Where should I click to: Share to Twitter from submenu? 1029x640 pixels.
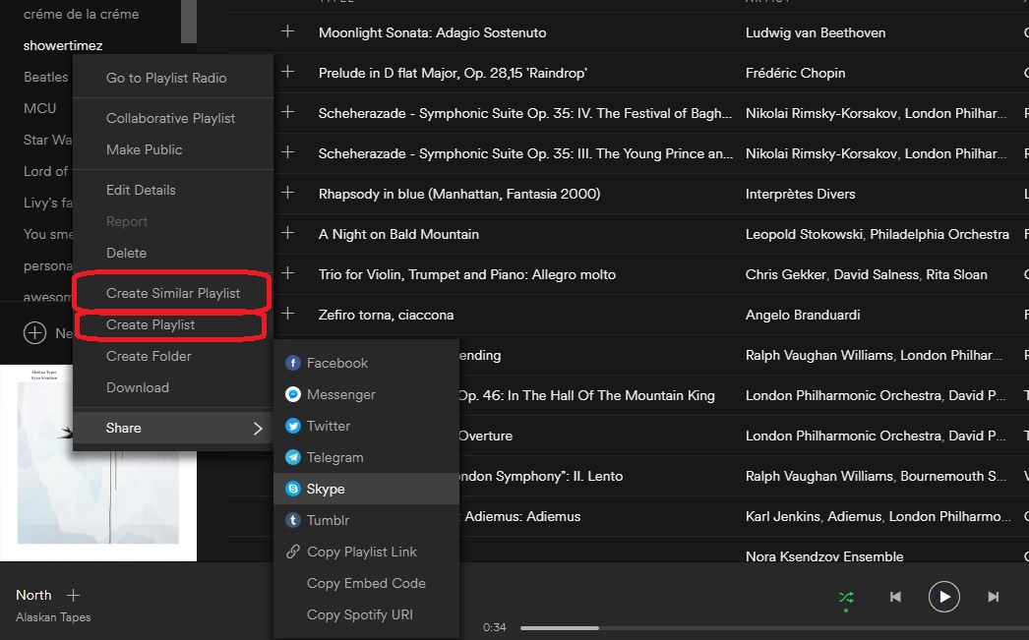point(293,426)
